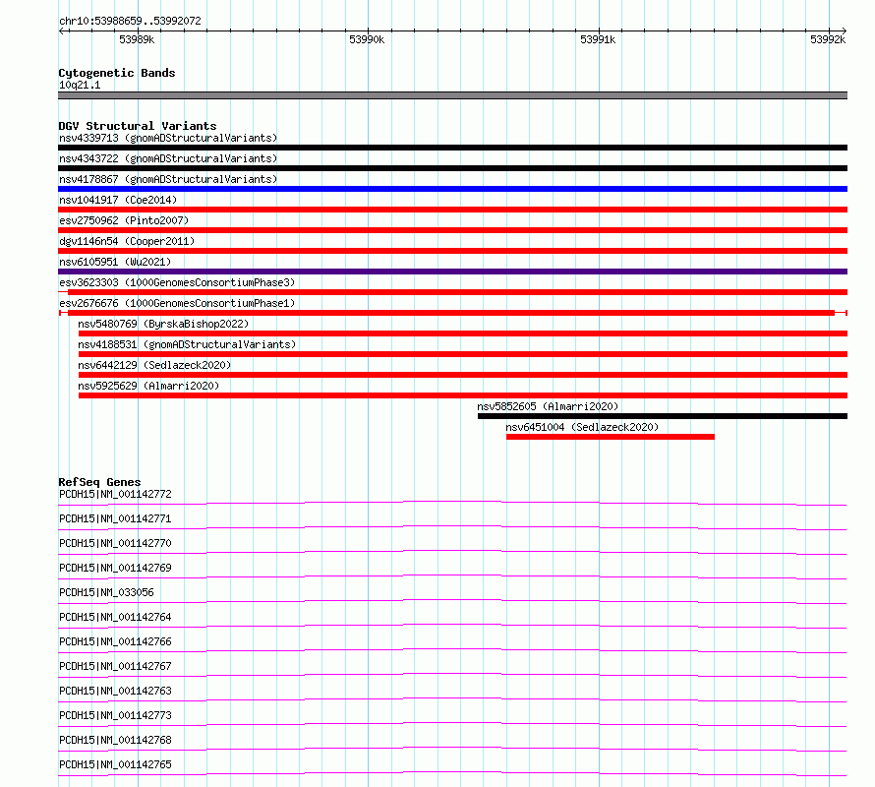875x787 pixels.
Task: Click the black nsv5852605 variant bar
Action: coord(663,416)
